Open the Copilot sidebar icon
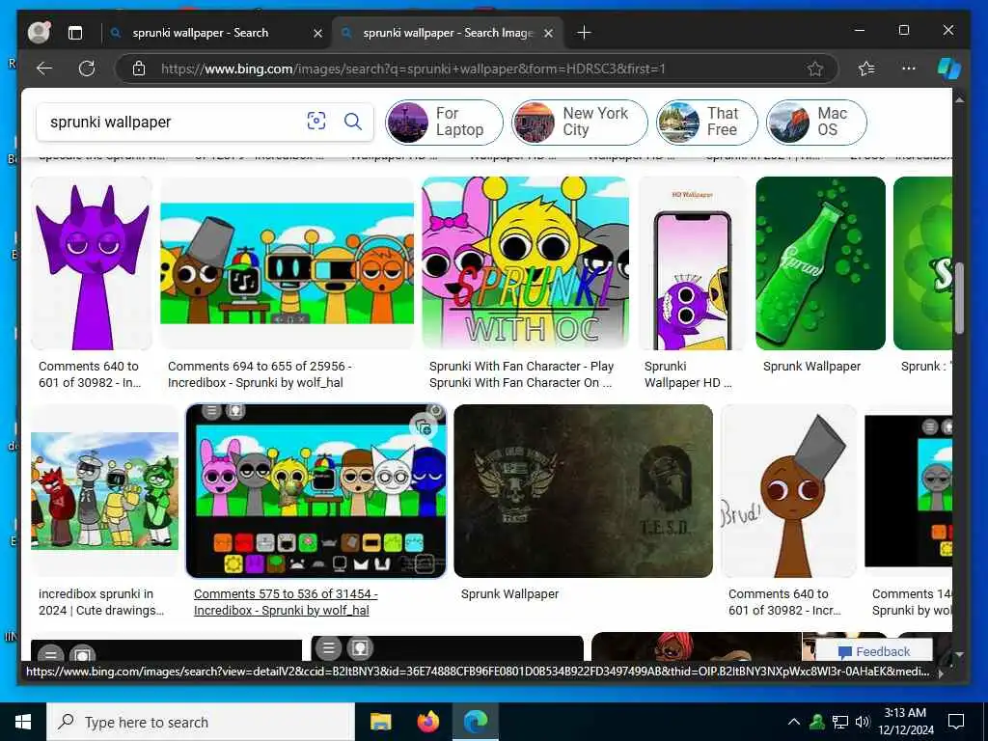This screenshot has height=741, width=988. (949, 69)
